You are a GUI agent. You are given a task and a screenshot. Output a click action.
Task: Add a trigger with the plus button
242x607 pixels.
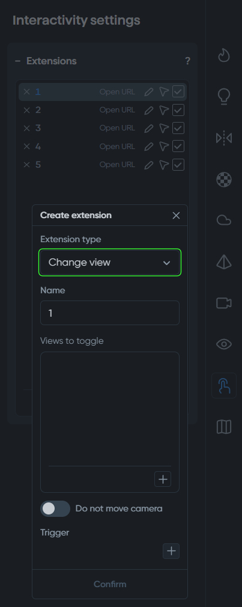pyautogui.click(x=171, y=551)
